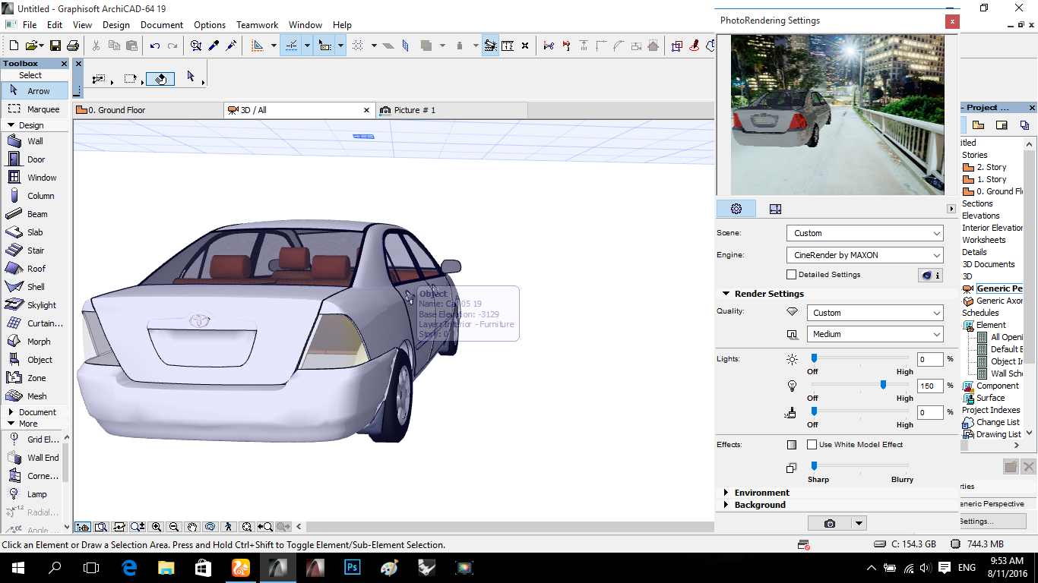
Task: Pick the Skylight tool
Action: (x=41, y=305)
